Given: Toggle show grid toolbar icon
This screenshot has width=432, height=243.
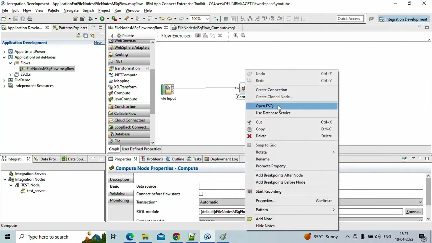Looking at the screenshot, I should [225, 19].
